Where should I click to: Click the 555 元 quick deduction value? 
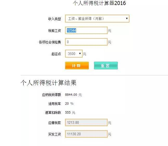(70, 113)
